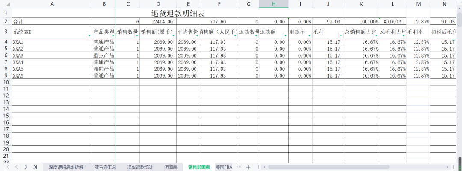Open the 平均售价 filter dropdown
This screenshot has width=462, height=171.
click(197, 35)
